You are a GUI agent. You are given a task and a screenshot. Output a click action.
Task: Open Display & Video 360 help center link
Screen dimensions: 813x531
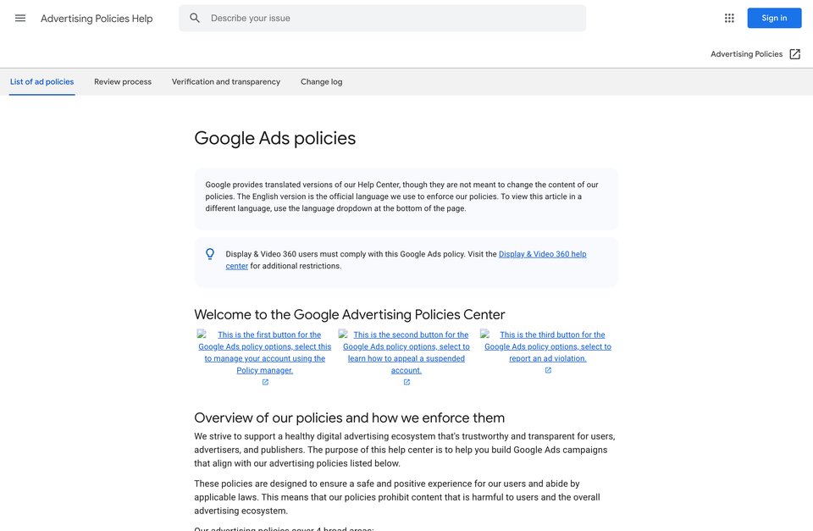pyautogui.click(x=542, y=254)
